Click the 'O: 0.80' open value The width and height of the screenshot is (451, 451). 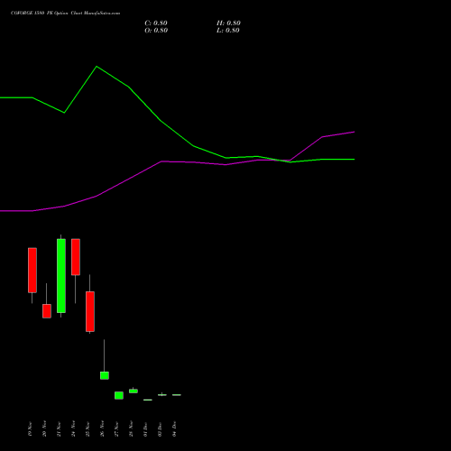click(x=156, y=31)
